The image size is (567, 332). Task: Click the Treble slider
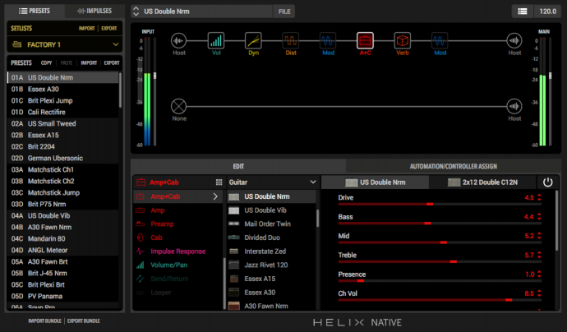click(440, 261)
